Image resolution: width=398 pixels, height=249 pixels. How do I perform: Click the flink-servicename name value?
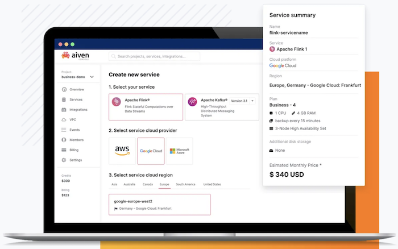(x=289, y=33)
